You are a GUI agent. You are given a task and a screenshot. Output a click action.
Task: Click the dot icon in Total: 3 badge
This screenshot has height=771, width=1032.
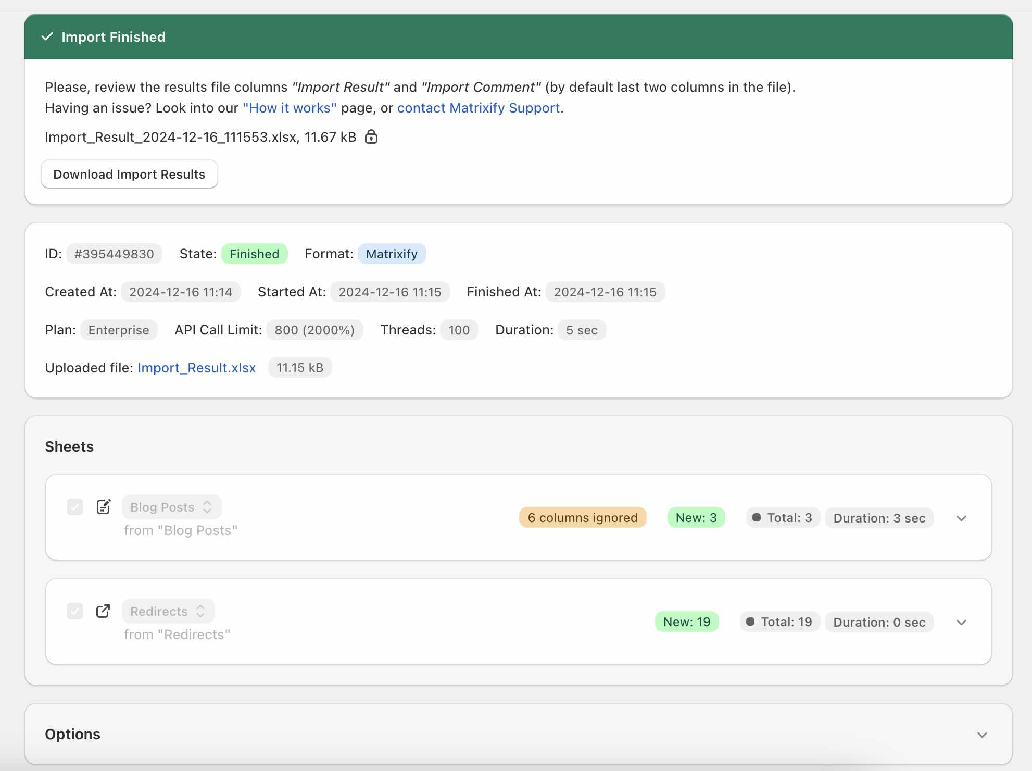757,517
